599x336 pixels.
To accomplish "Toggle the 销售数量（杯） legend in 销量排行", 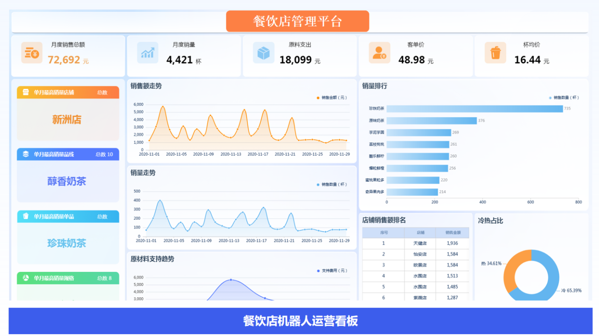I will 565,98.
